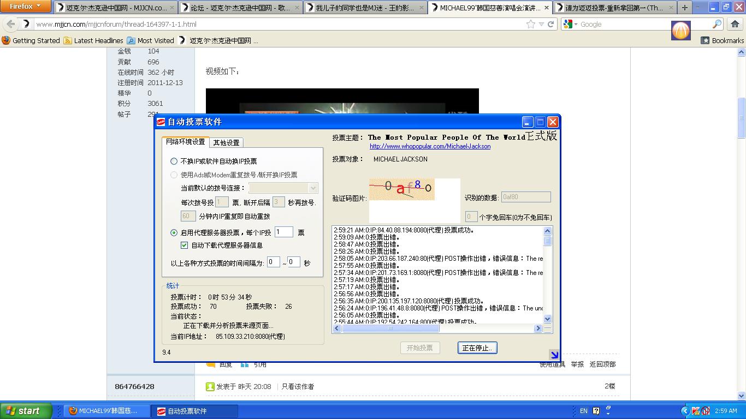Click the 每个IP投 vote count field

point(283,232)
